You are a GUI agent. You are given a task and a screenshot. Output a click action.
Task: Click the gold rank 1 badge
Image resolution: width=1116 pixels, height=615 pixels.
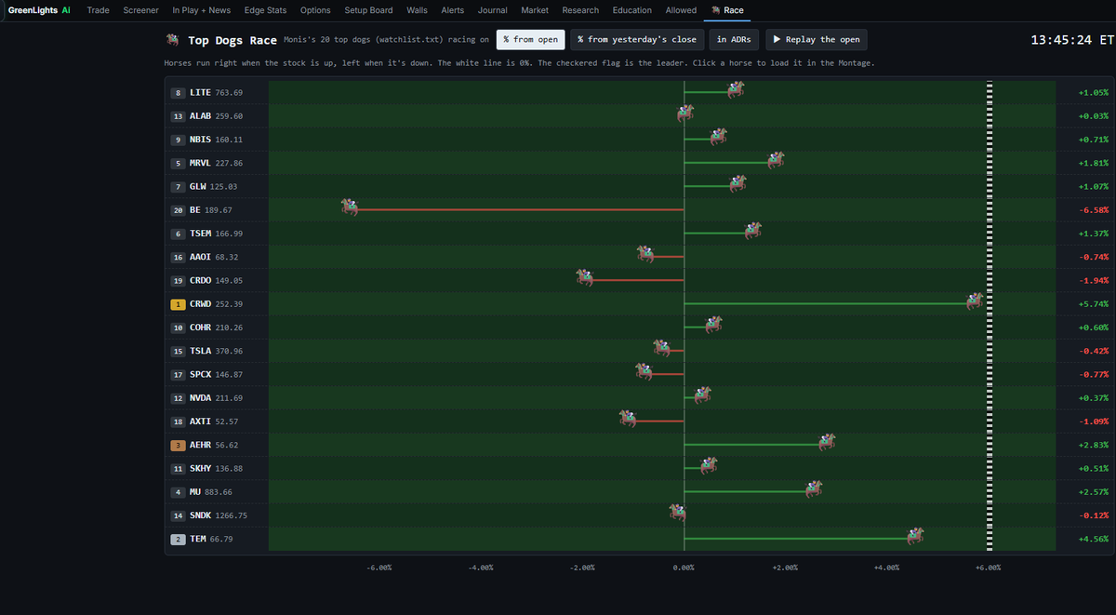coord(178,304)
